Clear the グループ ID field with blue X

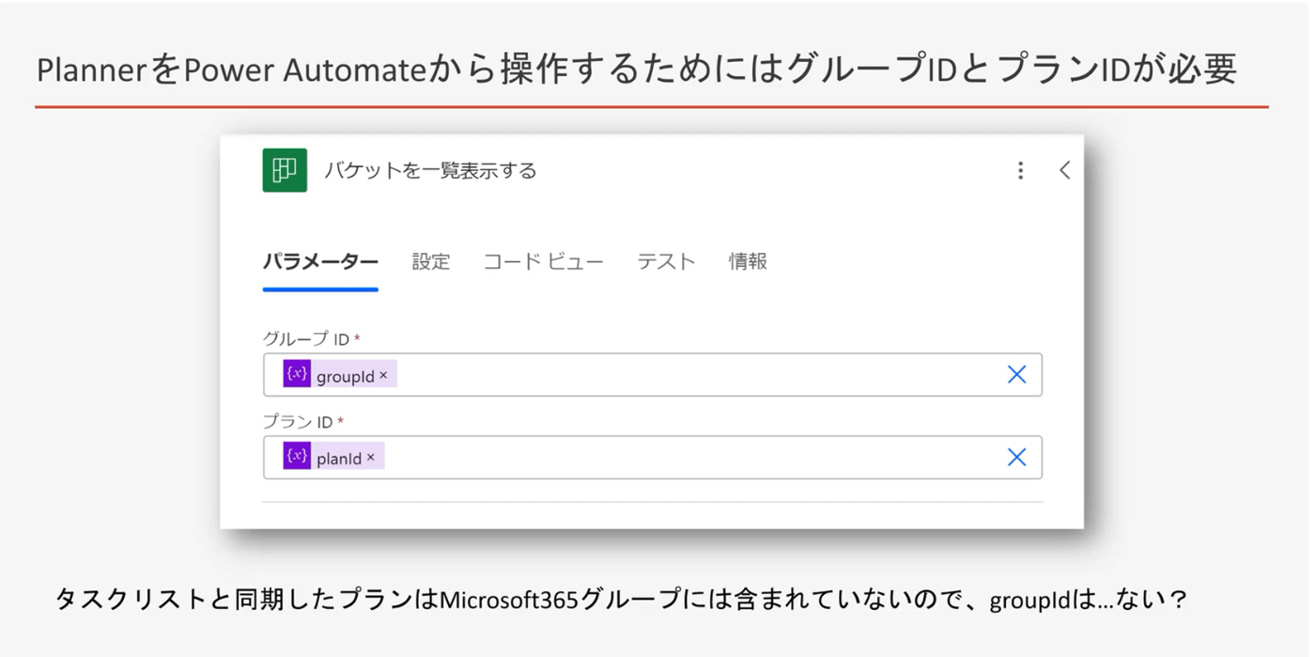coord(1016,374)
